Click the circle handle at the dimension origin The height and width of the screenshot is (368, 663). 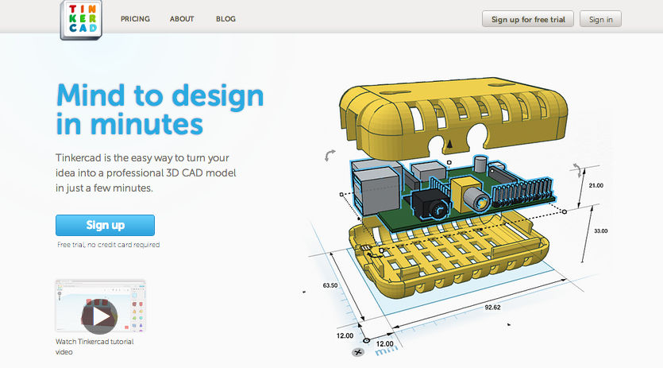(367, 340)
